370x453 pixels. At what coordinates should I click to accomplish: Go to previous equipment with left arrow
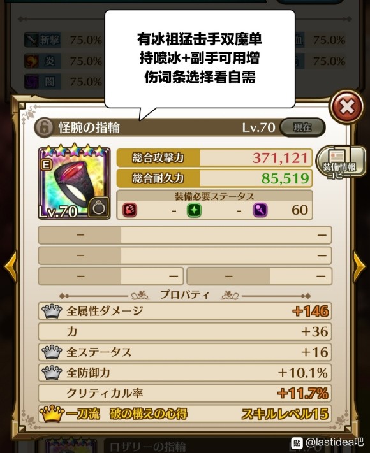(10, 266)
